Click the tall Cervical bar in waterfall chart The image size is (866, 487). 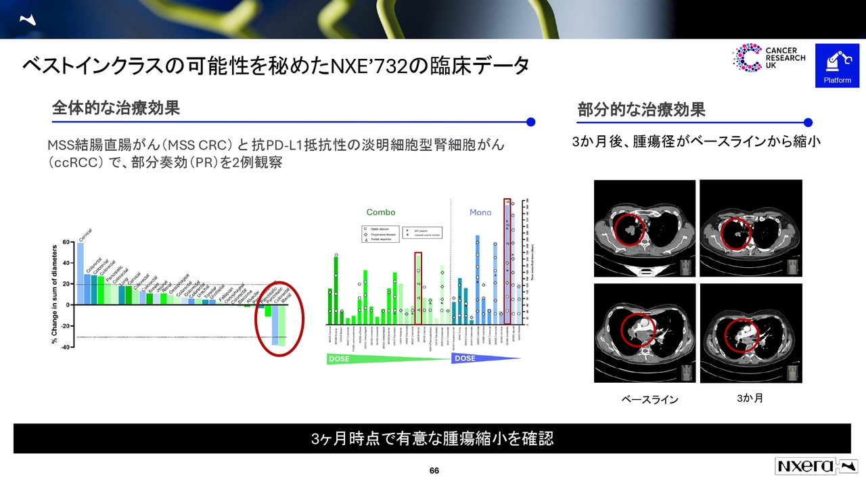[x=81, y=273]
